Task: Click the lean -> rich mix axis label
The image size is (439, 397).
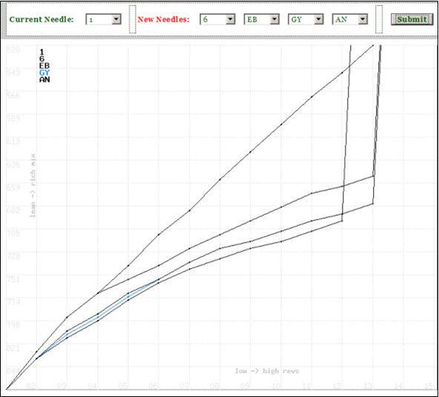Action: (x=33, y=186)
